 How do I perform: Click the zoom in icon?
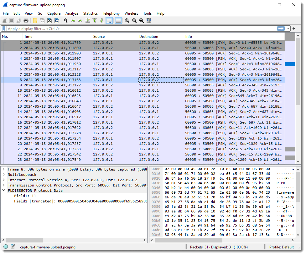[x=127, y=21]
